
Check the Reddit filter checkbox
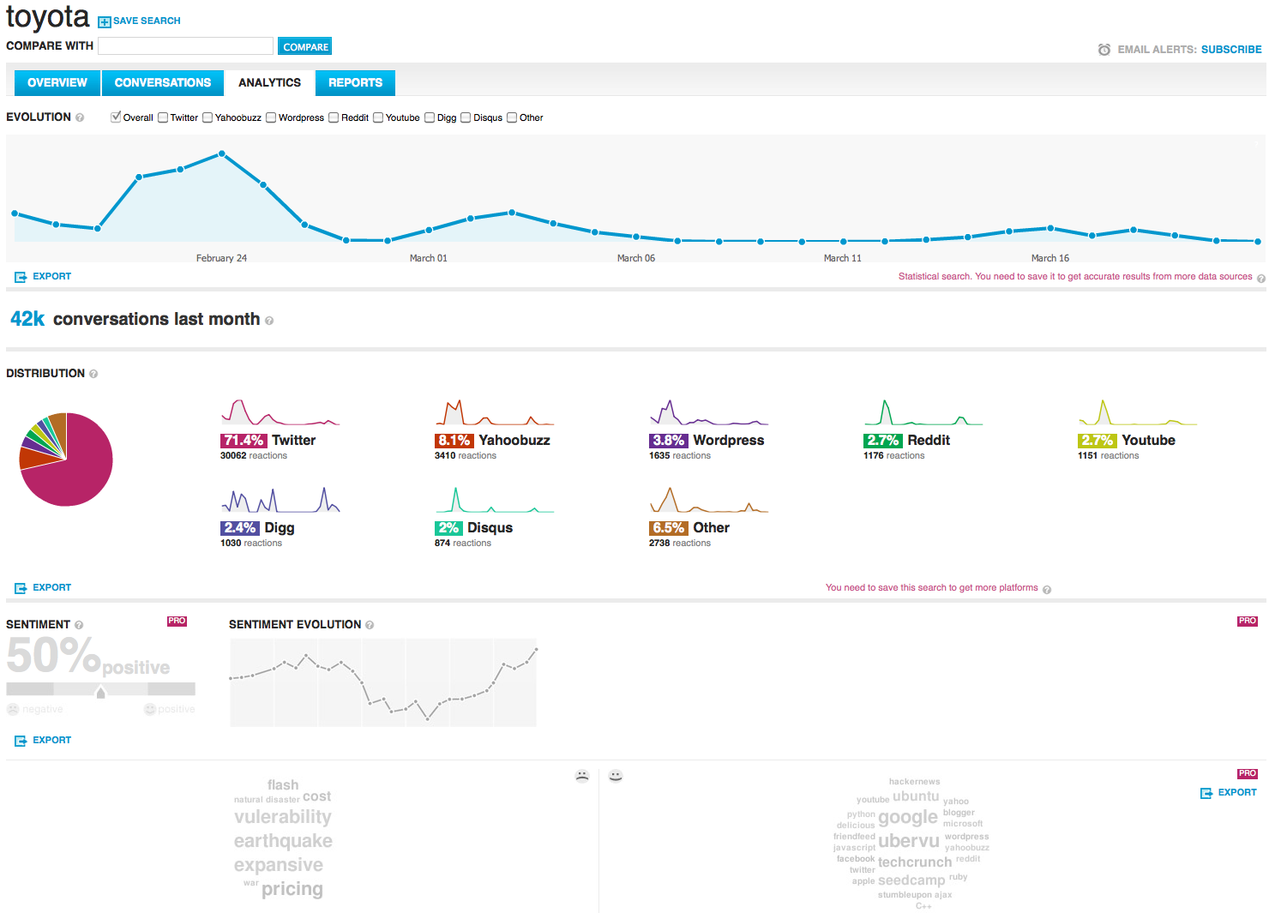point(334,117)
